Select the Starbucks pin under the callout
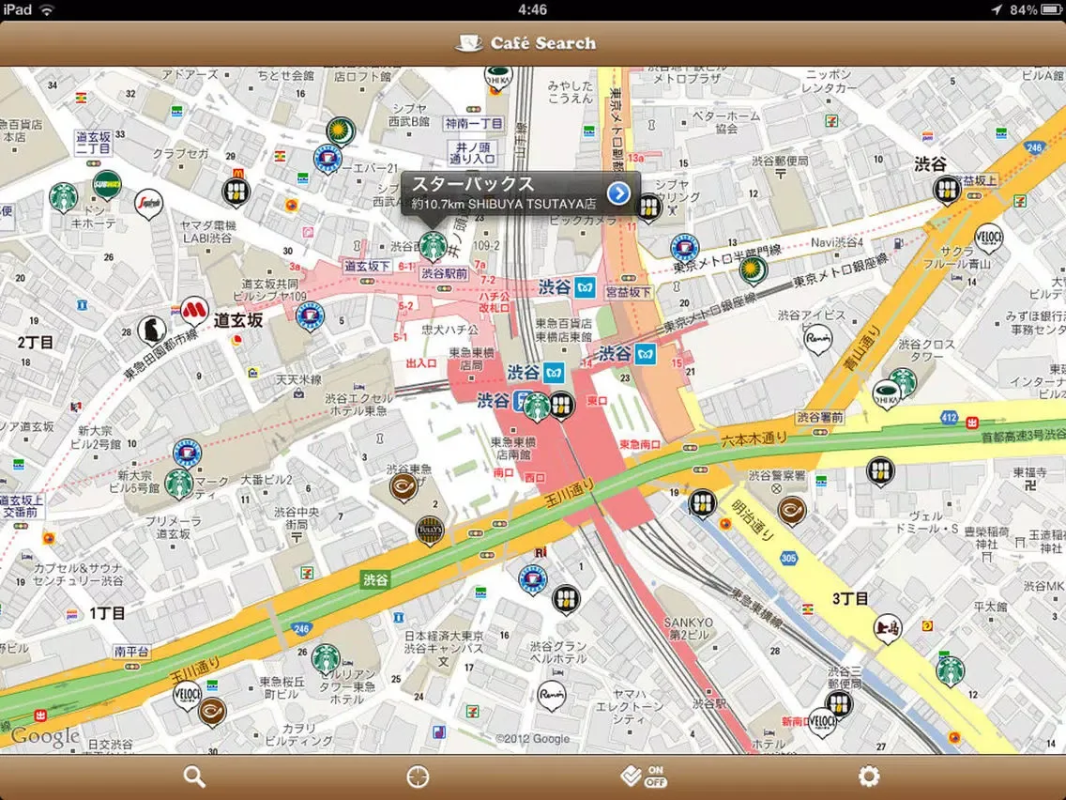Image resolution: width=1066 pixels, height=800 pixels. [432, 245]
